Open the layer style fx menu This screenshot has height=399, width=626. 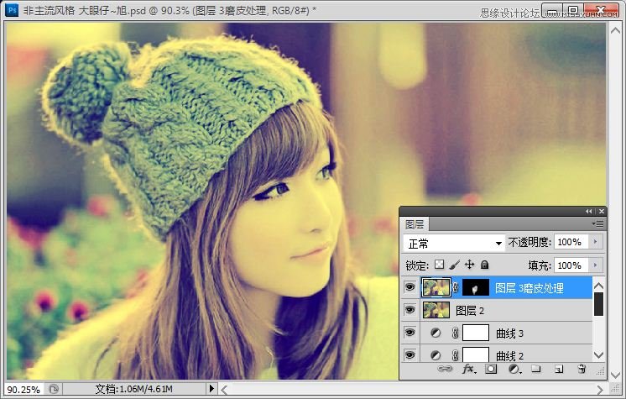pos(469,369)
